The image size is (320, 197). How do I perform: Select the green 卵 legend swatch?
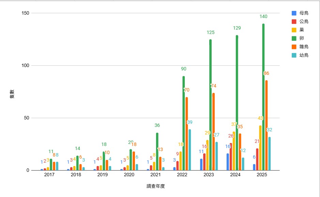294,38
